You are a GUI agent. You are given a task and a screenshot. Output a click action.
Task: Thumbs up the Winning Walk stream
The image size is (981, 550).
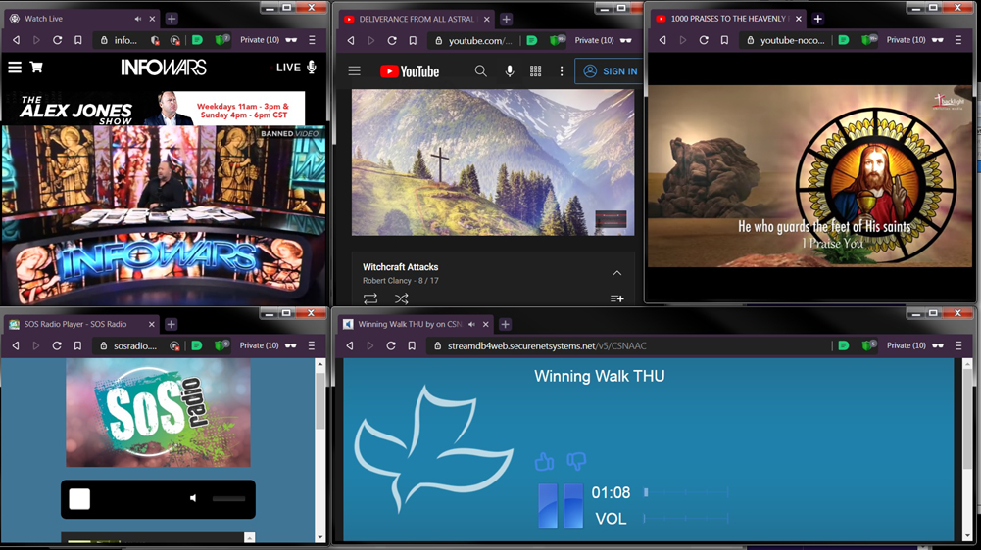545,461
